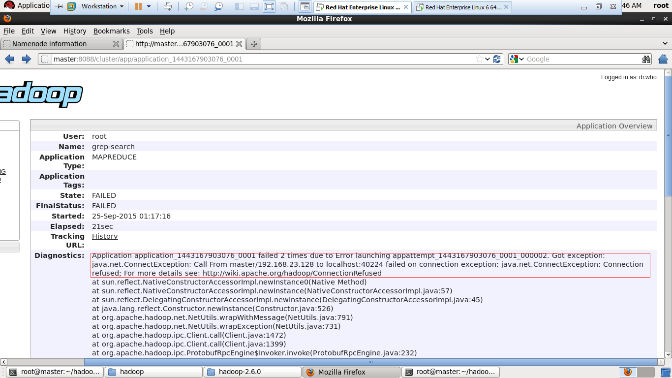The height and width of the screenshot is (378, 672).
Task: Open the snapshot manager icon
Action: 218,6
